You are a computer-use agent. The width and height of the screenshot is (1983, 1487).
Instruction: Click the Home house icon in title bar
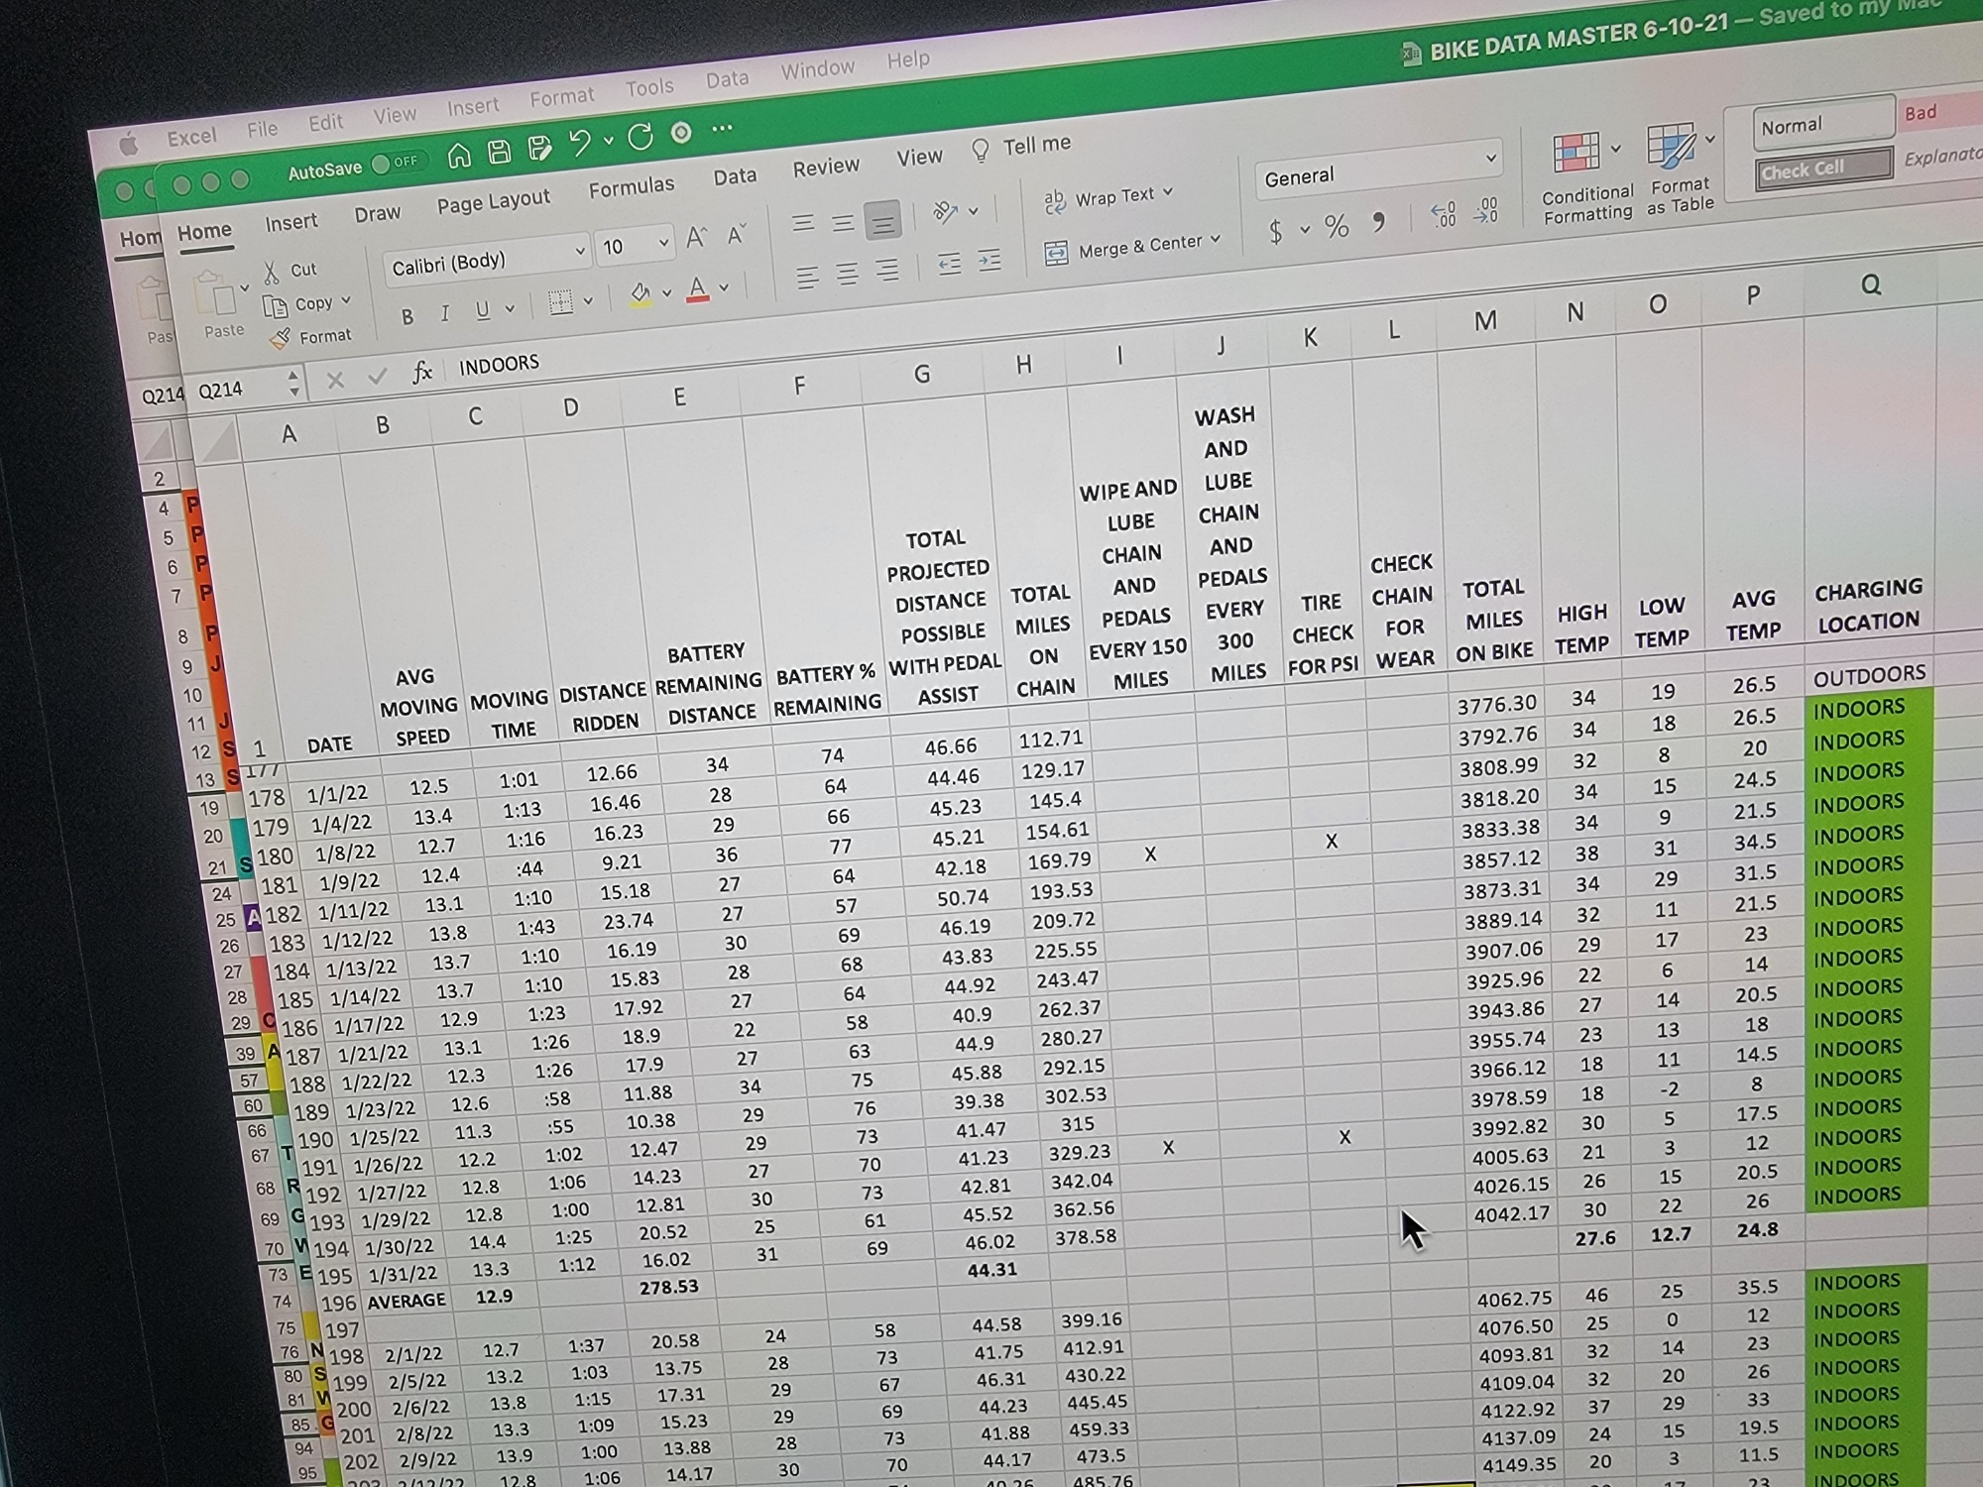pyautogui.click(x=459, y=156)
